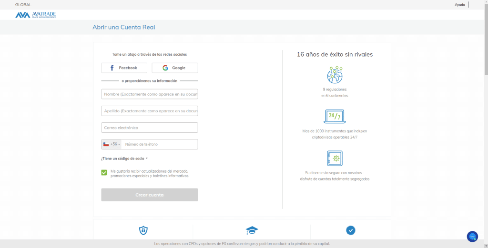
Task: Open the +56 country code dropdown
Action: [x=112, y=144]
